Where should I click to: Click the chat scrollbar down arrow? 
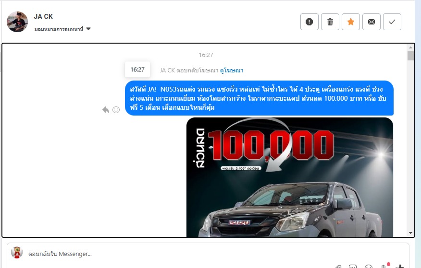pos(410,233)
